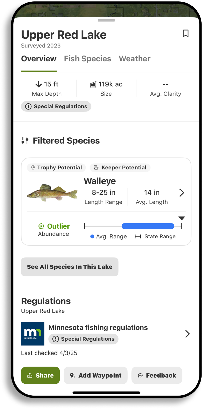Tap the filter sliders icon beside Filtered Species
Image resolution: width=203 pixels, height=409 pixels.
tap(25, 141)
